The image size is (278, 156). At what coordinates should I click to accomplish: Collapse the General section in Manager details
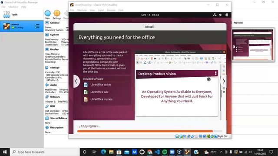(x=55, y=23)
